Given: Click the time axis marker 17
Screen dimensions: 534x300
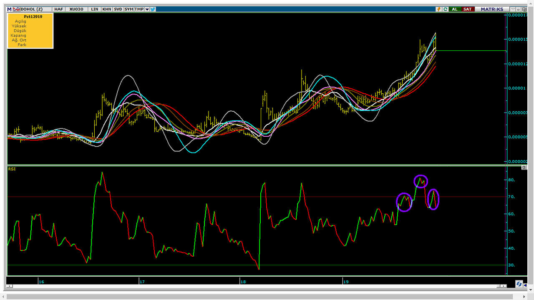Looking at the screenshot, I should [142, 282].
